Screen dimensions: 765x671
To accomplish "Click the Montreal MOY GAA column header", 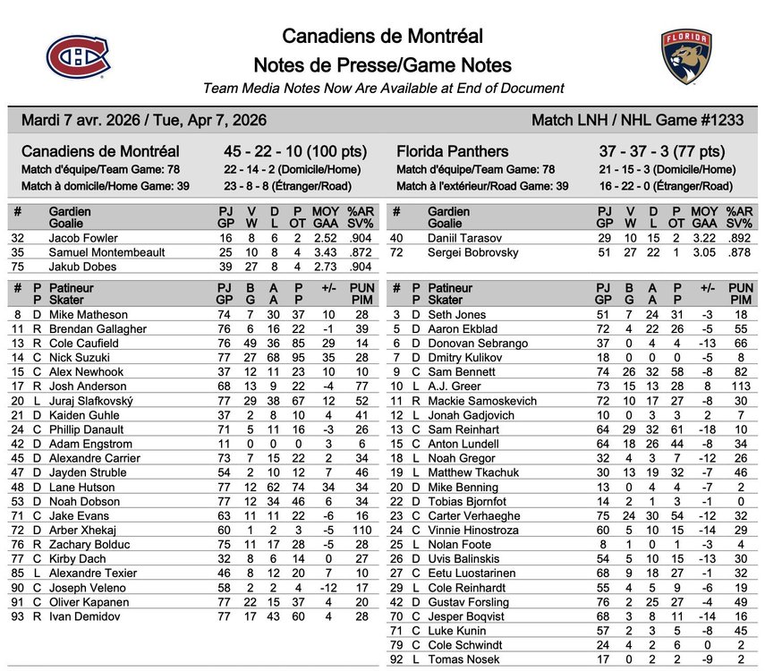I will coord(326,217).
